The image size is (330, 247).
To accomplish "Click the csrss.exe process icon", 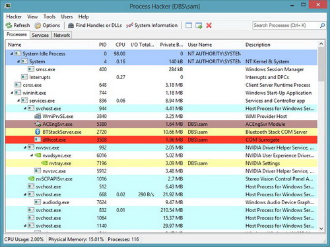I will [x=18, y=85].
